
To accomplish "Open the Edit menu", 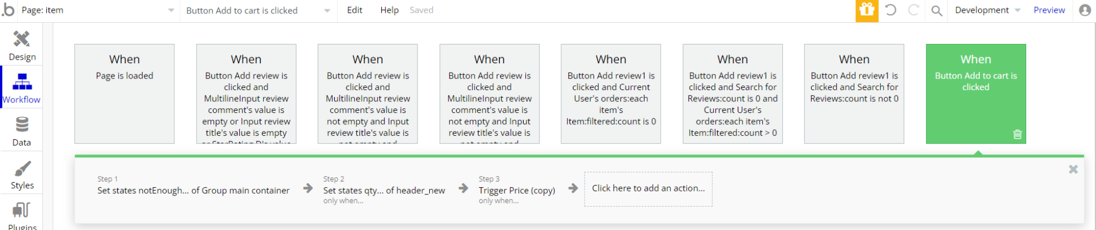I will click(x=355, y=10).
